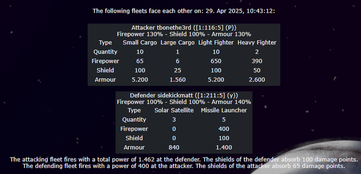Click the Missile Launcher column header

tap(224, 111)
